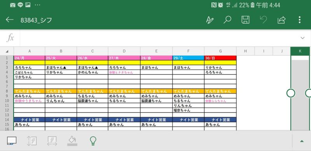Viewport: 311px width, 151px height.
Task: Tap the undo arrow icon
Action: 263,20
